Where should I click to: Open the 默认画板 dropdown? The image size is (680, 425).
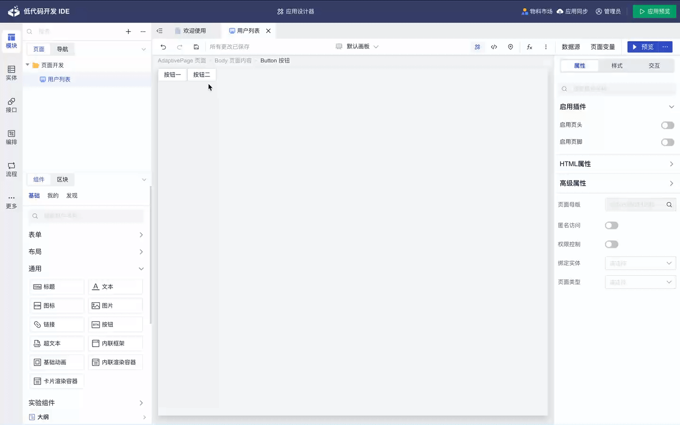[x=357, y=46]
